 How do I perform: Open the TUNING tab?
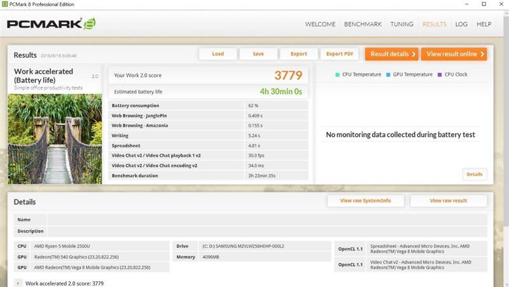[401, 24]
